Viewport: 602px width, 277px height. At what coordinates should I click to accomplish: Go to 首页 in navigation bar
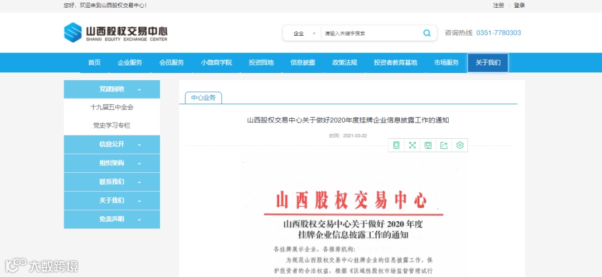tap(94, 62)
